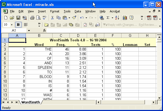Open the Format menu
This screenshot has height=111, width=163.
(55, 11)
